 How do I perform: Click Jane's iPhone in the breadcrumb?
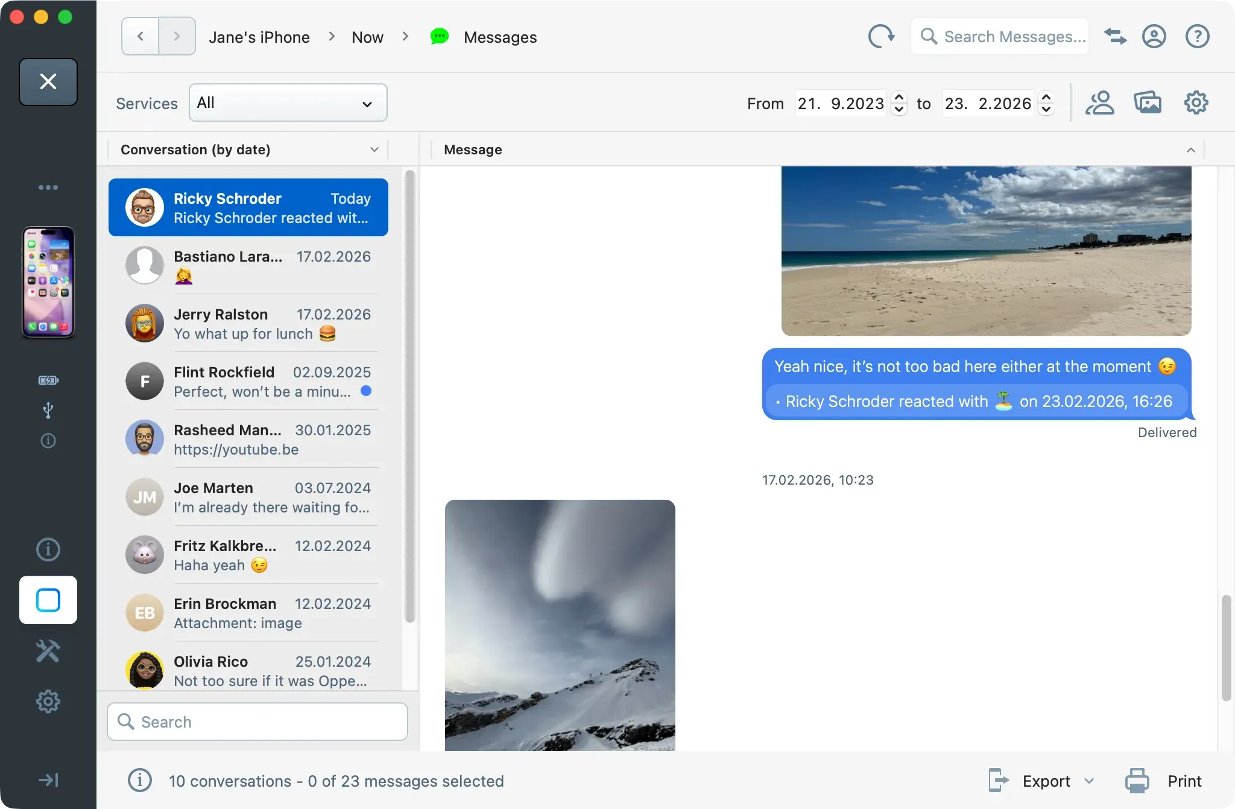click(259, 37)
